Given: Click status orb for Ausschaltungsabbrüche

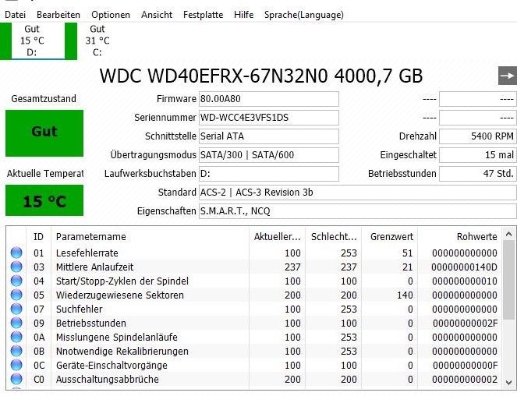Looking at the screenshot, I should click(16, 379).
